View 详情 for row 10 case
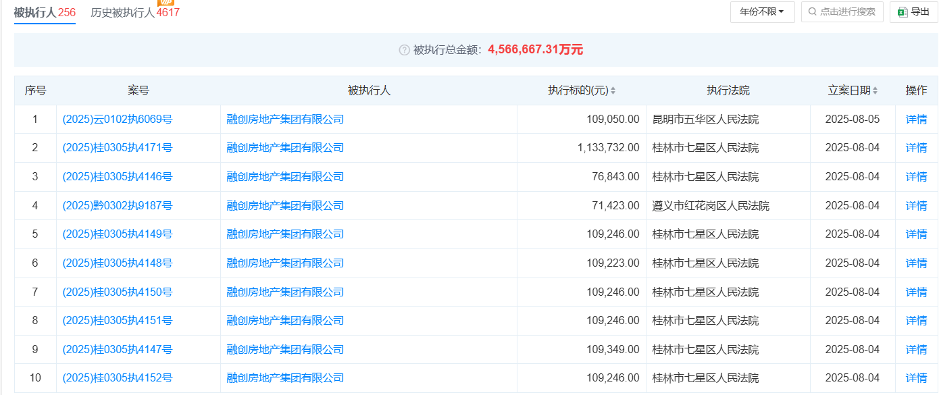Image resolution: width=939 pixels, height=395 pixels. tap(916, 378)
